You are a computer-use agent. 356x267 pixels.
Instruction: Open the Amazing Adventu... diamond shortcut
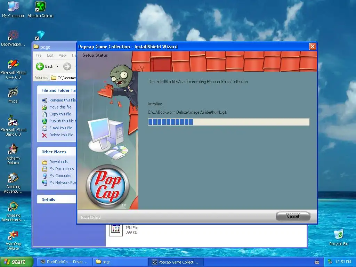13,183
